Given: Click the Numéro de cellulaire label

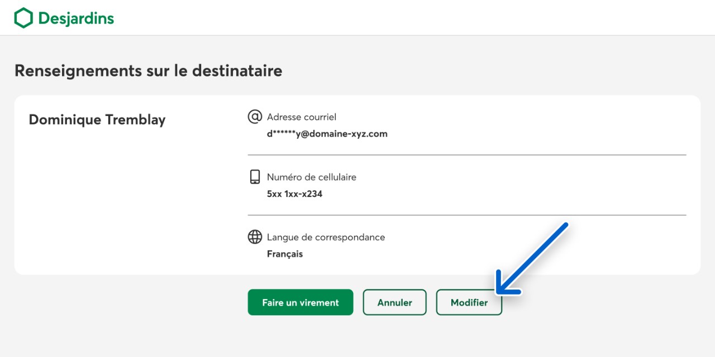Looking at the screenshot, I should click(311, 177).
